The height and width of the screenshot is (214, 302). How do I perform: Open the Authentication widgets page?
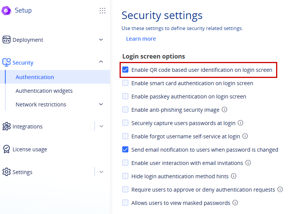(44, 91)
